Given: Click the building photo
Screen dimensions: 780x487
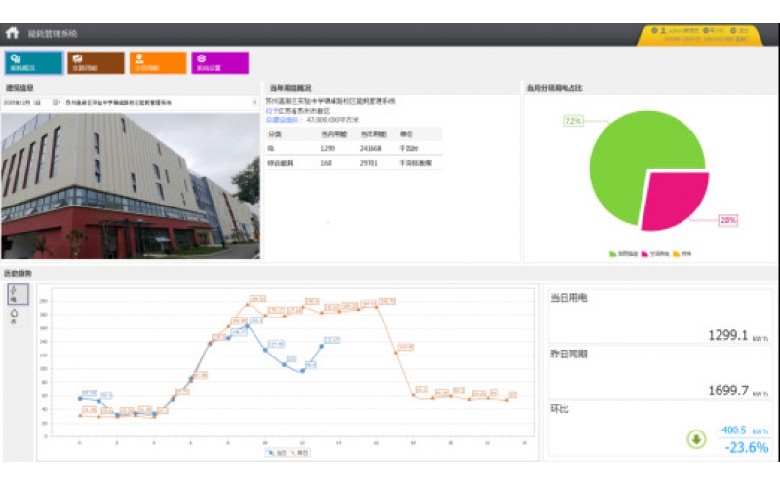Looking at the screenshot, I should coord(130,185).
